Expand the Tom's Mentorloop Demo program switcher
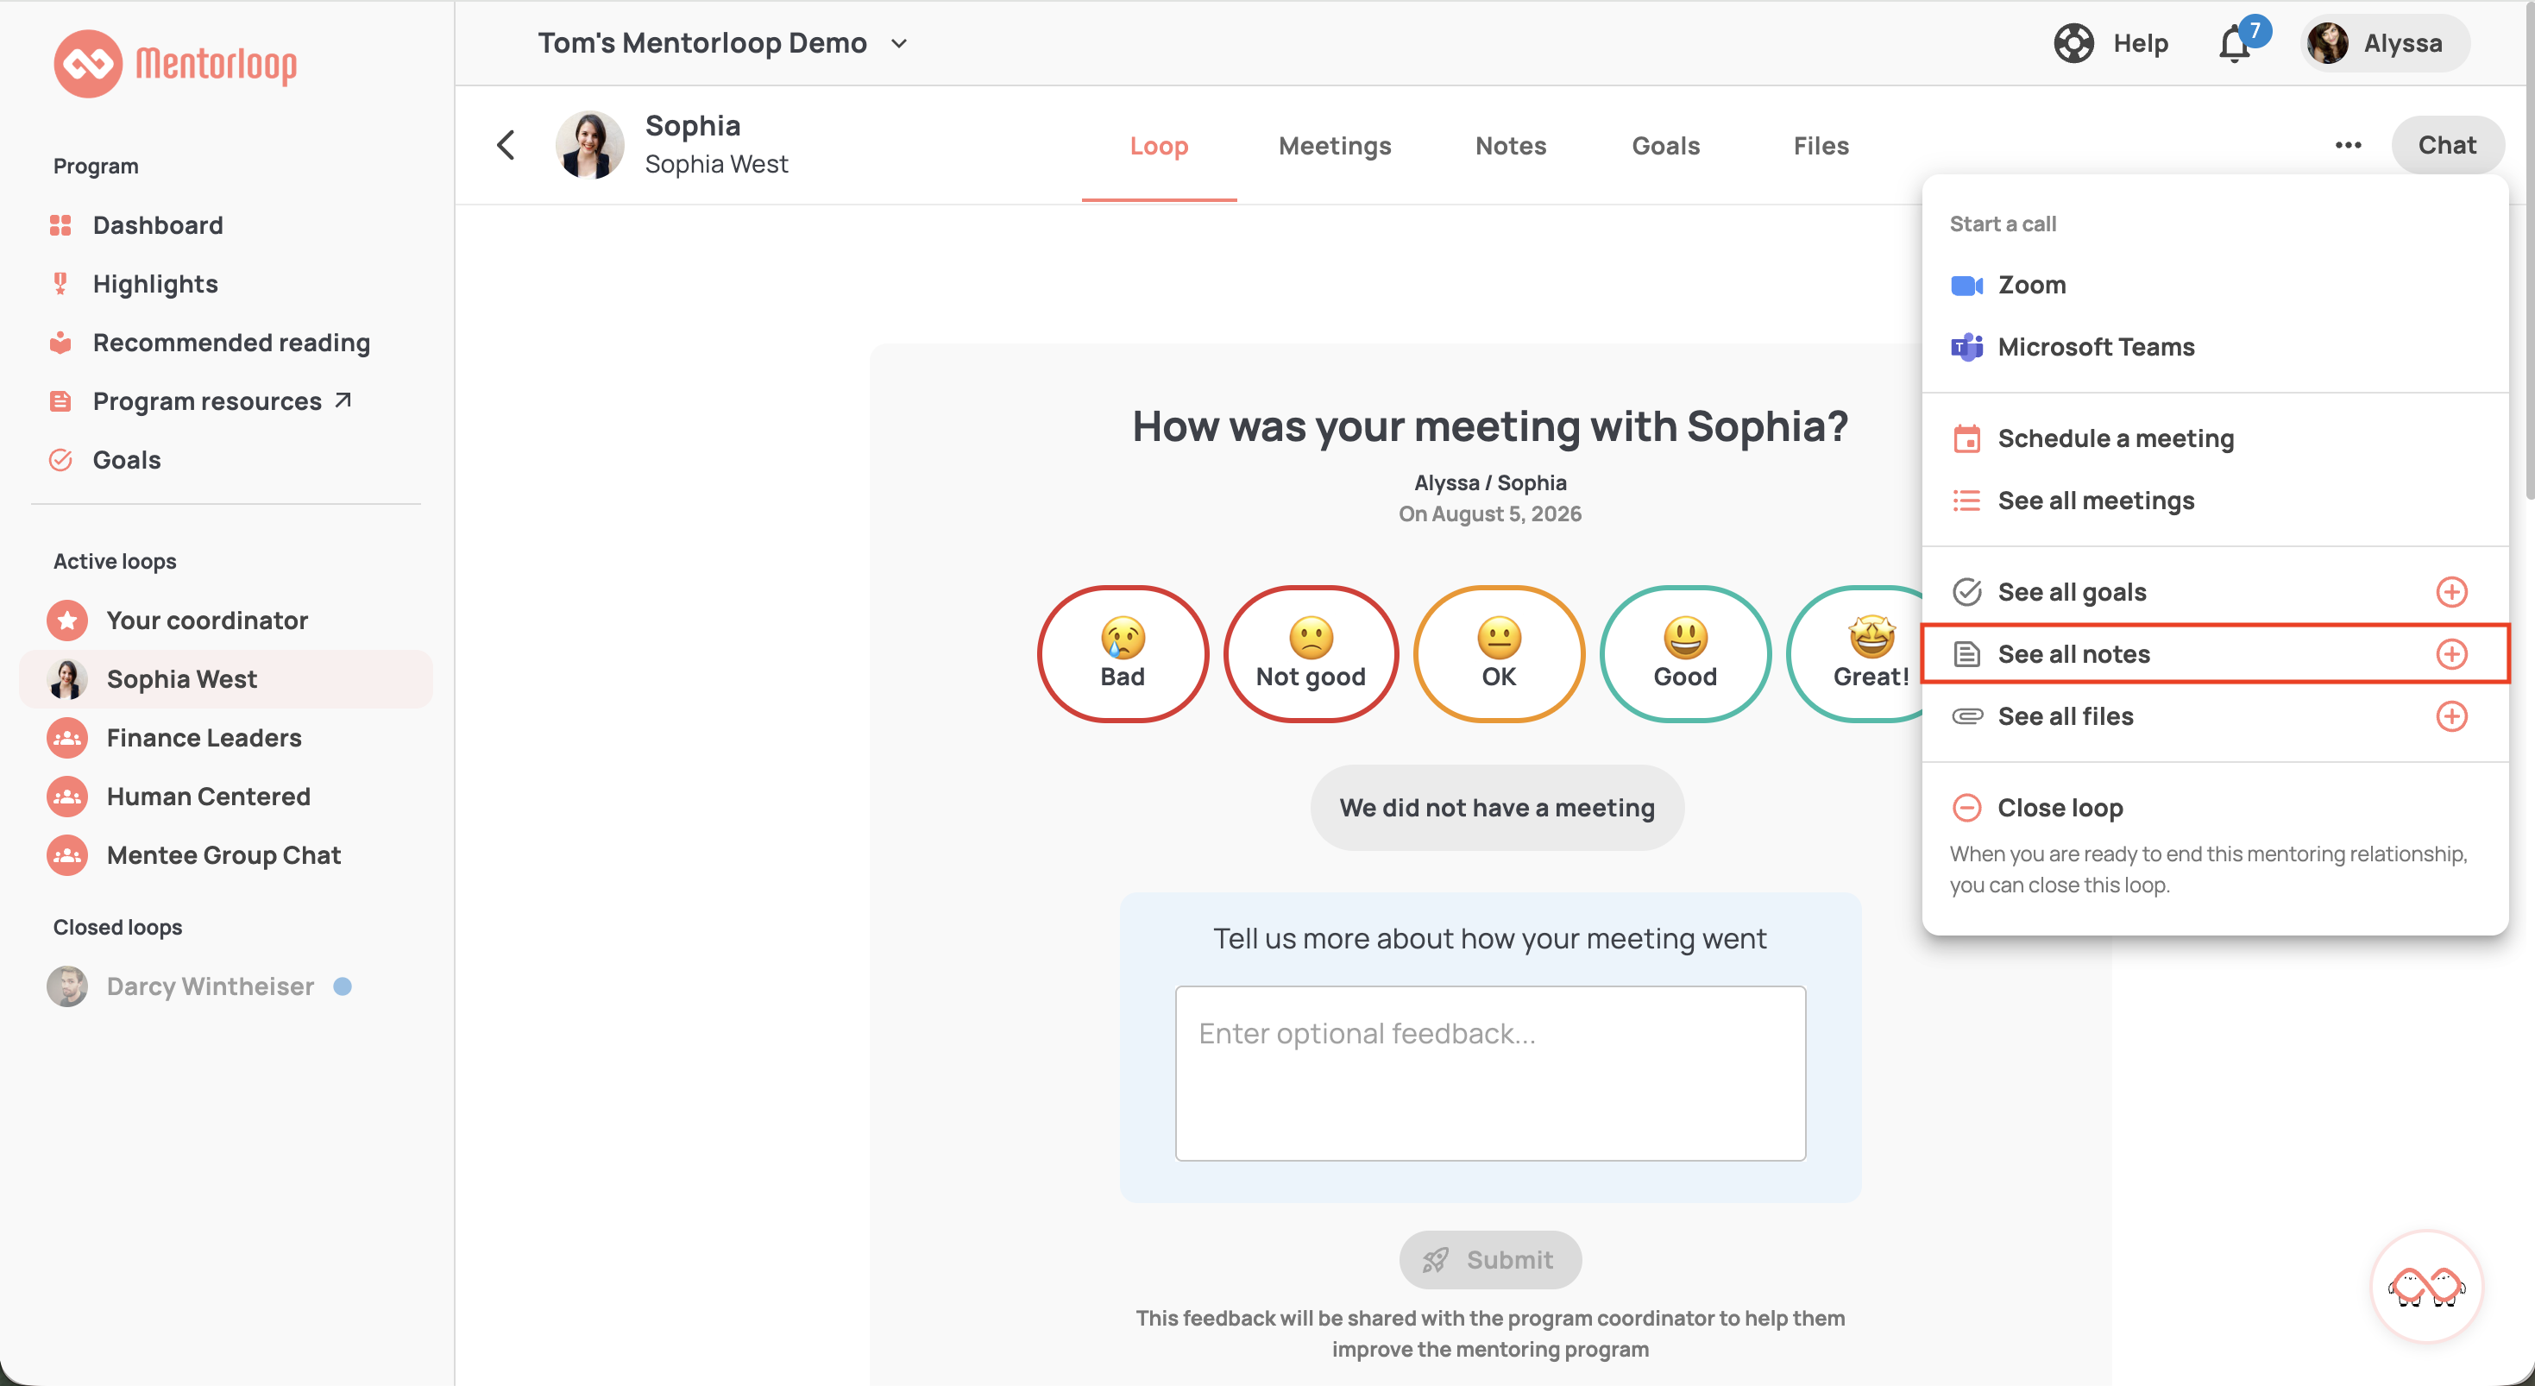Image resolution: width=2535 pixels, height=1386 pixels. (722, 43)
